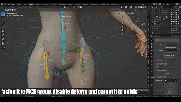Switch to the Sculpting workspace tab
This screenshot has width=181, height=102.
tap(46, 5)
